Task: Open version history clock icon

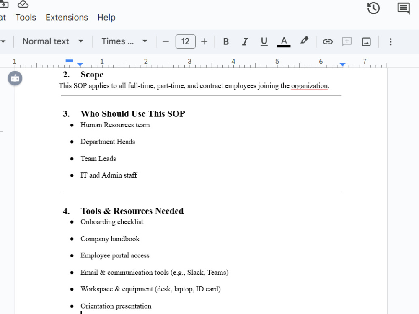Action: (373, 8)
